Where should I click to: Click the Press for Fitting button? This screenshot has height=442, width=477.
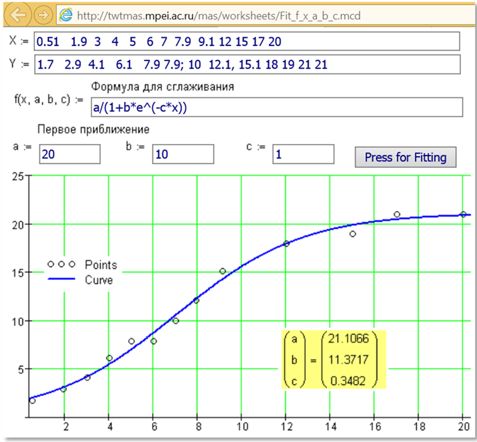pyautogui.click(x=406, y=157)
